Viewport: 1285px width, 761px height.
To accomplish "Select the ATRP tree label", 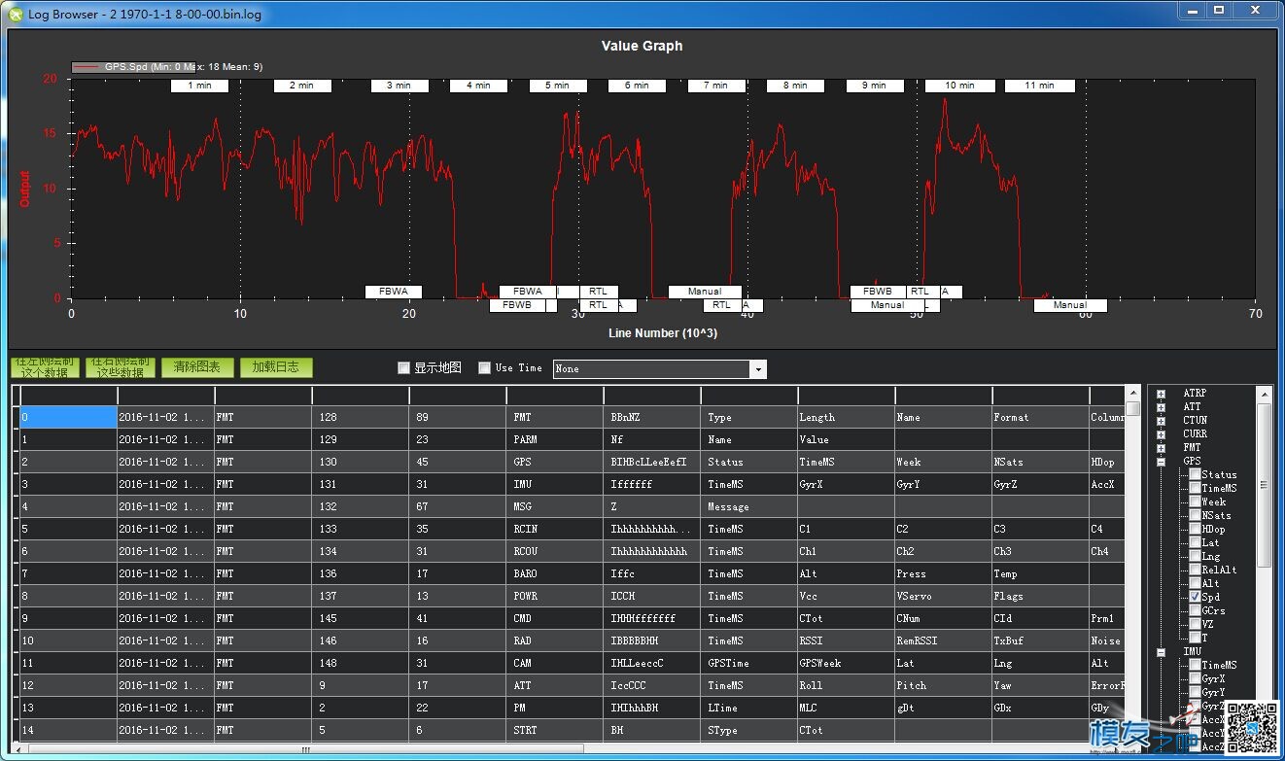I will [1195, 394].
